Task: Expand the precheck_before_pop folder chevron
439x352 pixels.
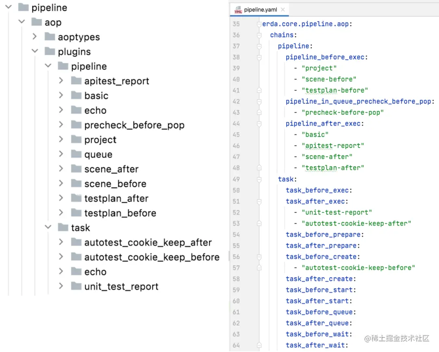Action: pos(61,124)
